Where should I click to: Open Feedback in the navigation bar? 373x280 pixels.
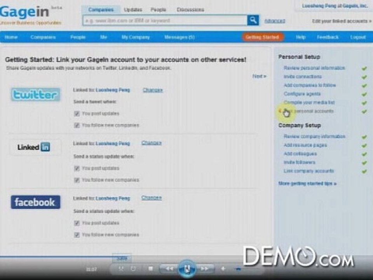click(328, 37)
